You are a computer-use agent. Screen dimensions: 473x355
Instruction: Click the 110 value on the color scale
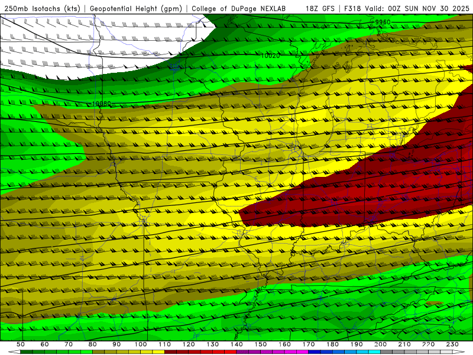tap(164, 344)
